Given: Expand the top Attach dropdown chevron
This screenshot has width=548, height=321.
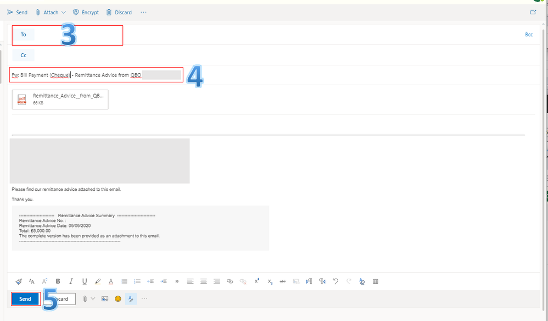Looking at the screenshot, I should click(64, 12).
